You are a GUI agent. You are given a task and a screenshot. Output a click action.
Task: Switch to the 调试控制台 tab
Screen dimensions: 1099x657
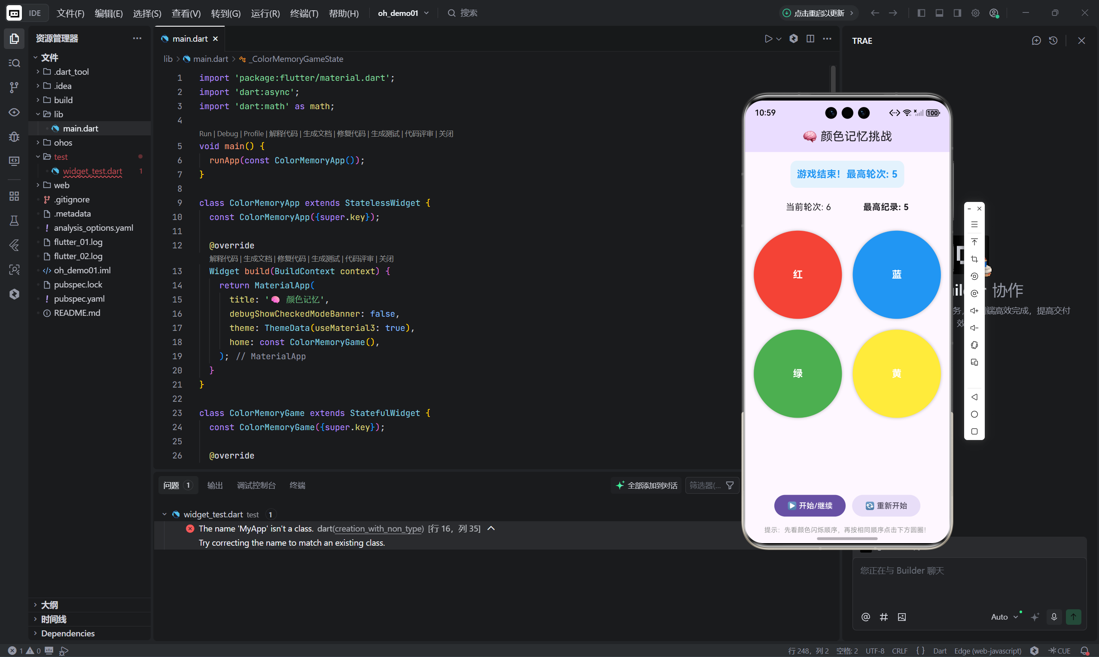pyautogui.click(x=256, y=486)
